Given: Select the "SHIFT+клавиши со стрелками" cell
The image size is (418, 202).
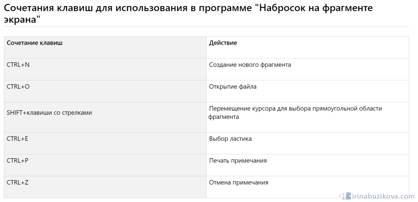Looking at the screenshot, I should tap(49, 113).
